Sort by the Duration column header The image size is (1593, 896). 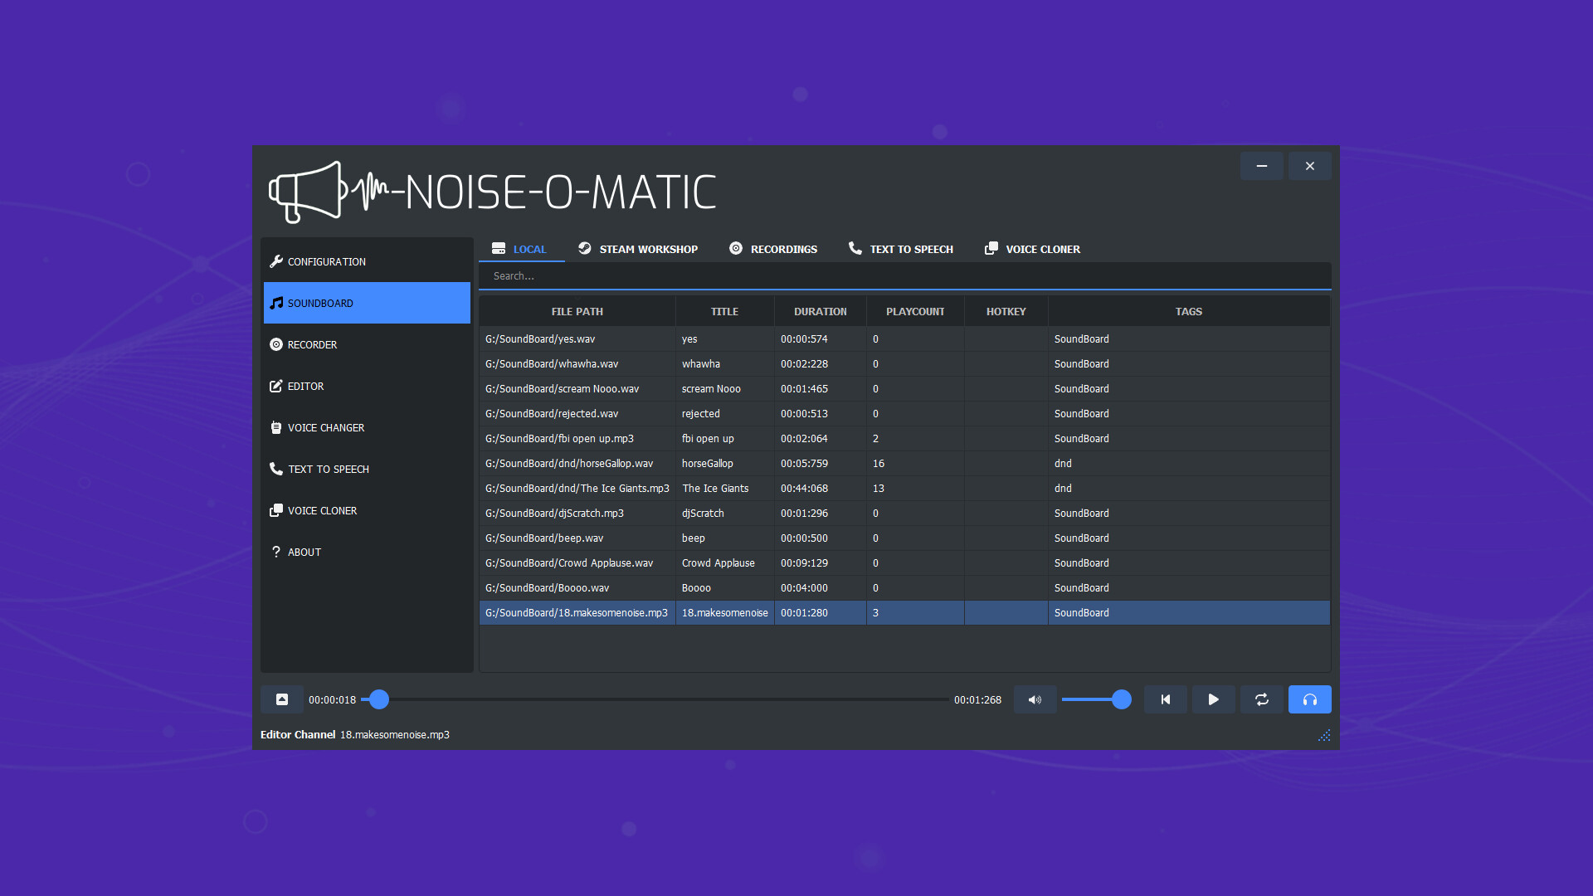tap(820, 311)
